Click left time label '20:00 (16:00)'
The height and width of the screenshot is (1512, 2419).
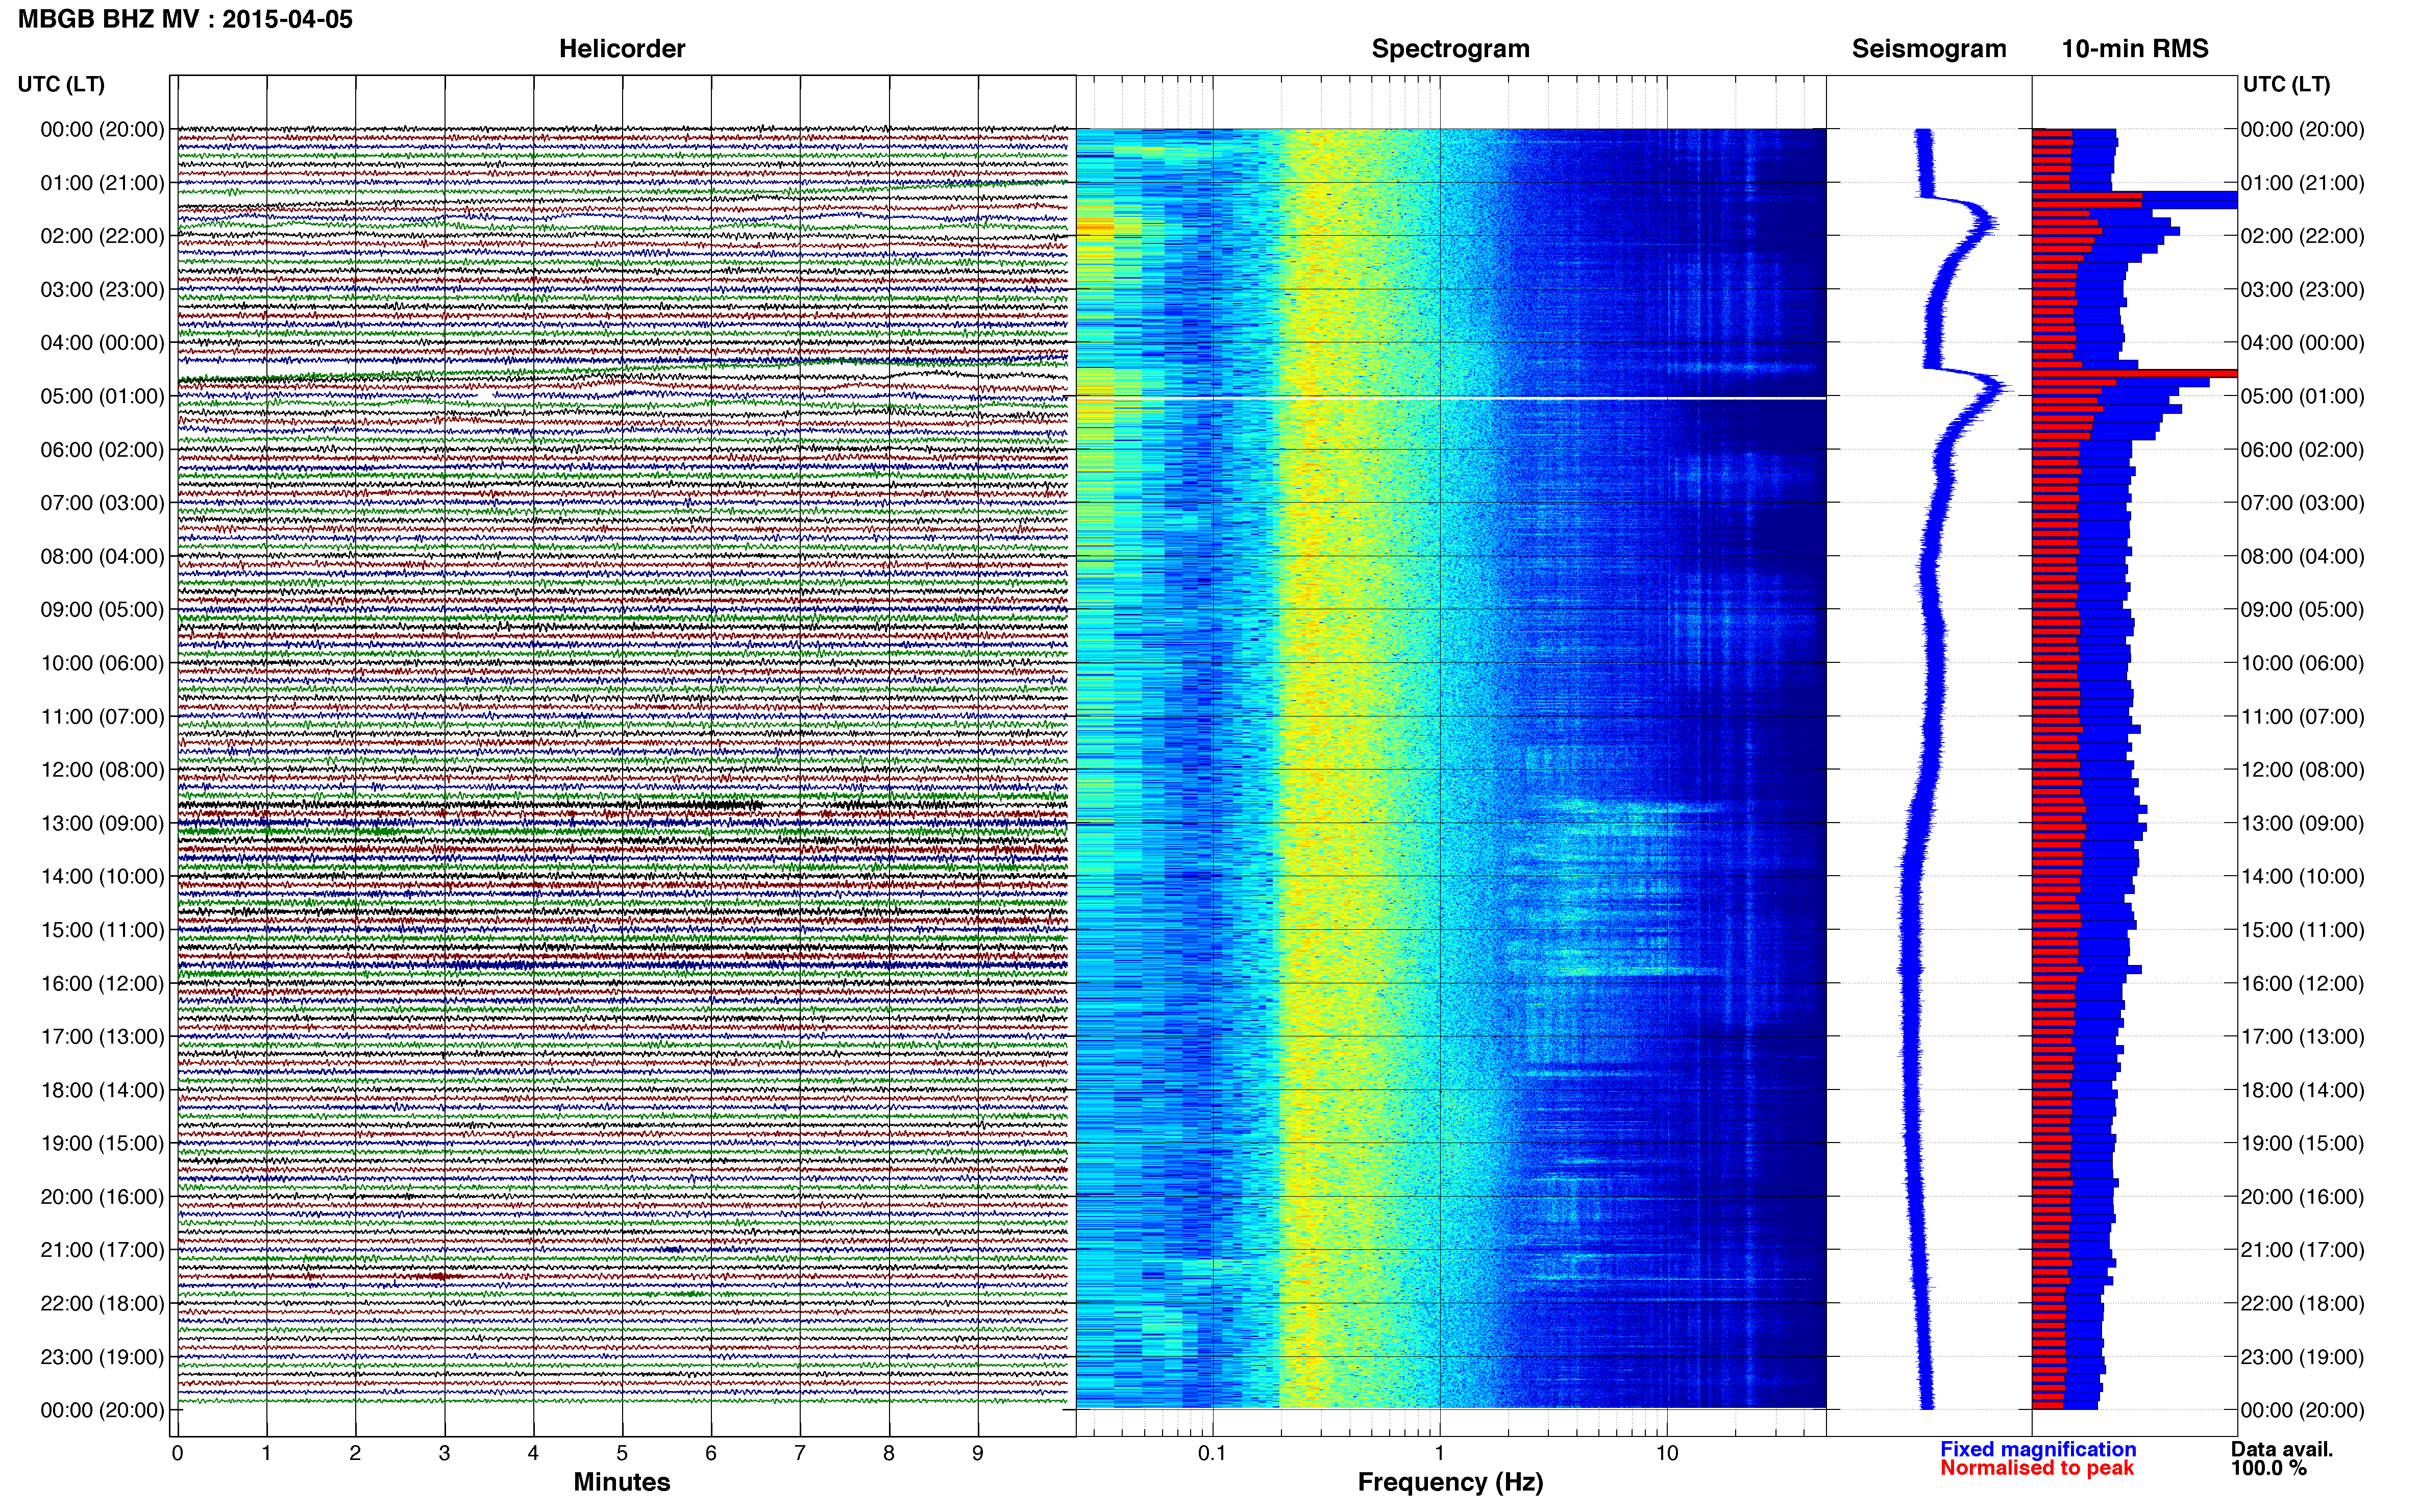pyautogui.click(x=102, y=1197)
